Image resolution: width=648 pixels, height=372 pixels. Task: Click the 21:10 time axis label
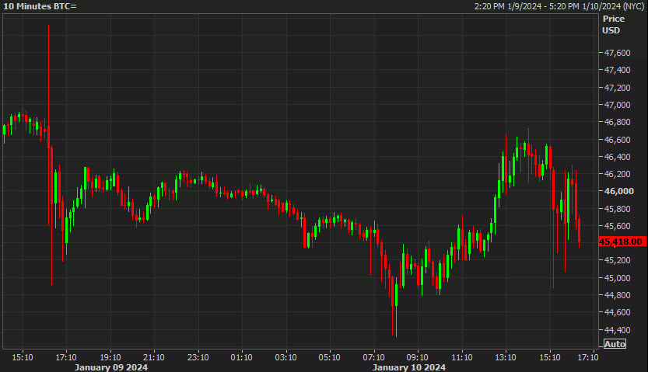154,357
